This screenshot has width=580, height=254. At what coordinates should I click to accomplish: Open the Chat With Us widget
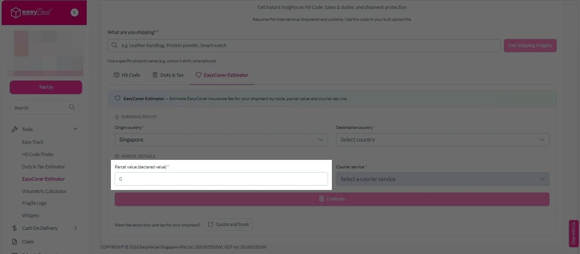(x=574, y=233)
